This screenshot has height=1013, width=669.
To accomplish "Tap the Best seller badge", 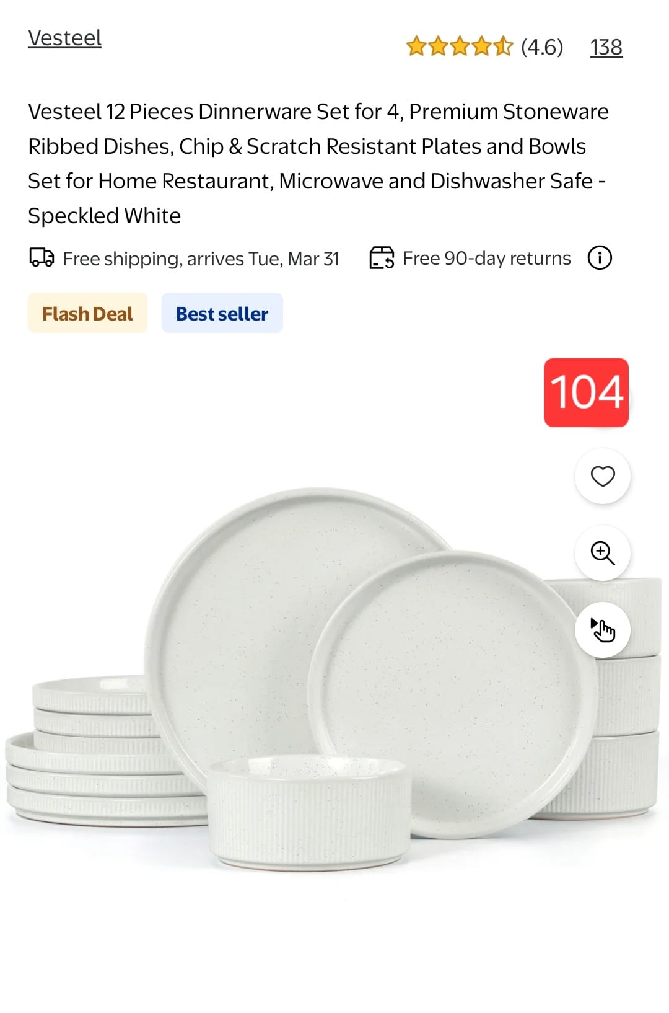I will pyautogui.click(x=222, y=313).
